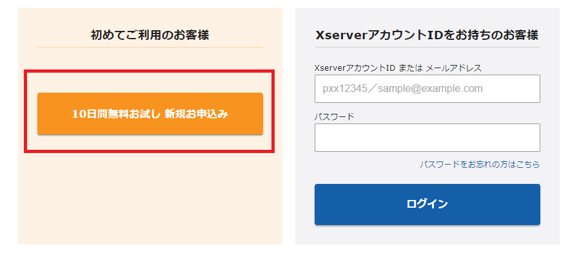
Task: Click the empty beige area below the signup button
Action: pyautogui.click(x=150, y=199)
